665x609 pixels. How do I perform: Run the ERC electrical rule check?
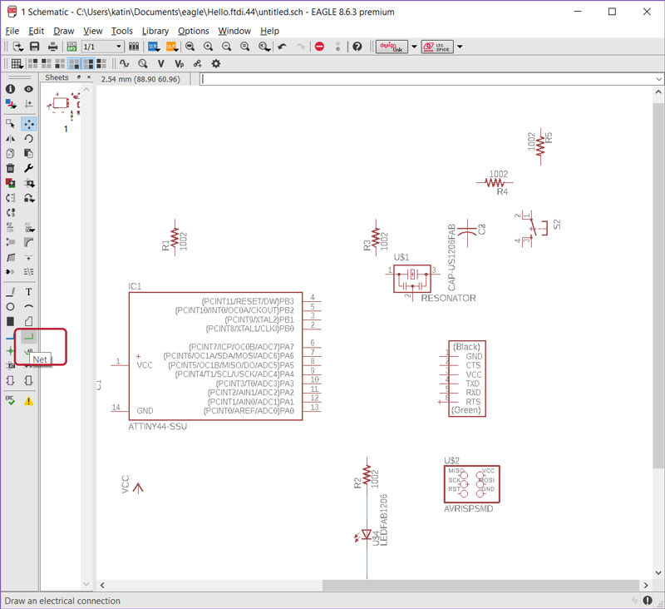(x=10, y=400)
